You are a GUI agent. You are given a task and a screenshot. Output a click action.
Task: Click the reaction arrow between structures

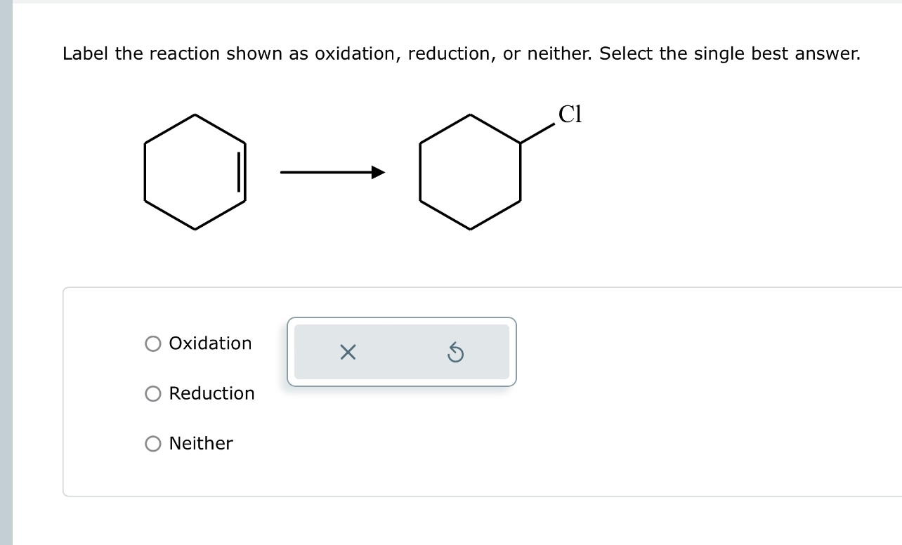[332, 172]
